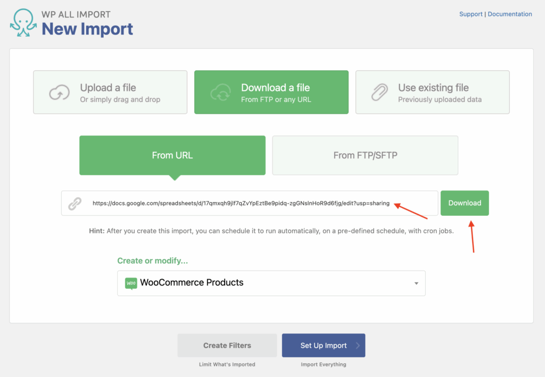Click inside the Google Sheets URL input field
Image resolution: width=545 pixels, height=377 pixels.
click(240, 203)
